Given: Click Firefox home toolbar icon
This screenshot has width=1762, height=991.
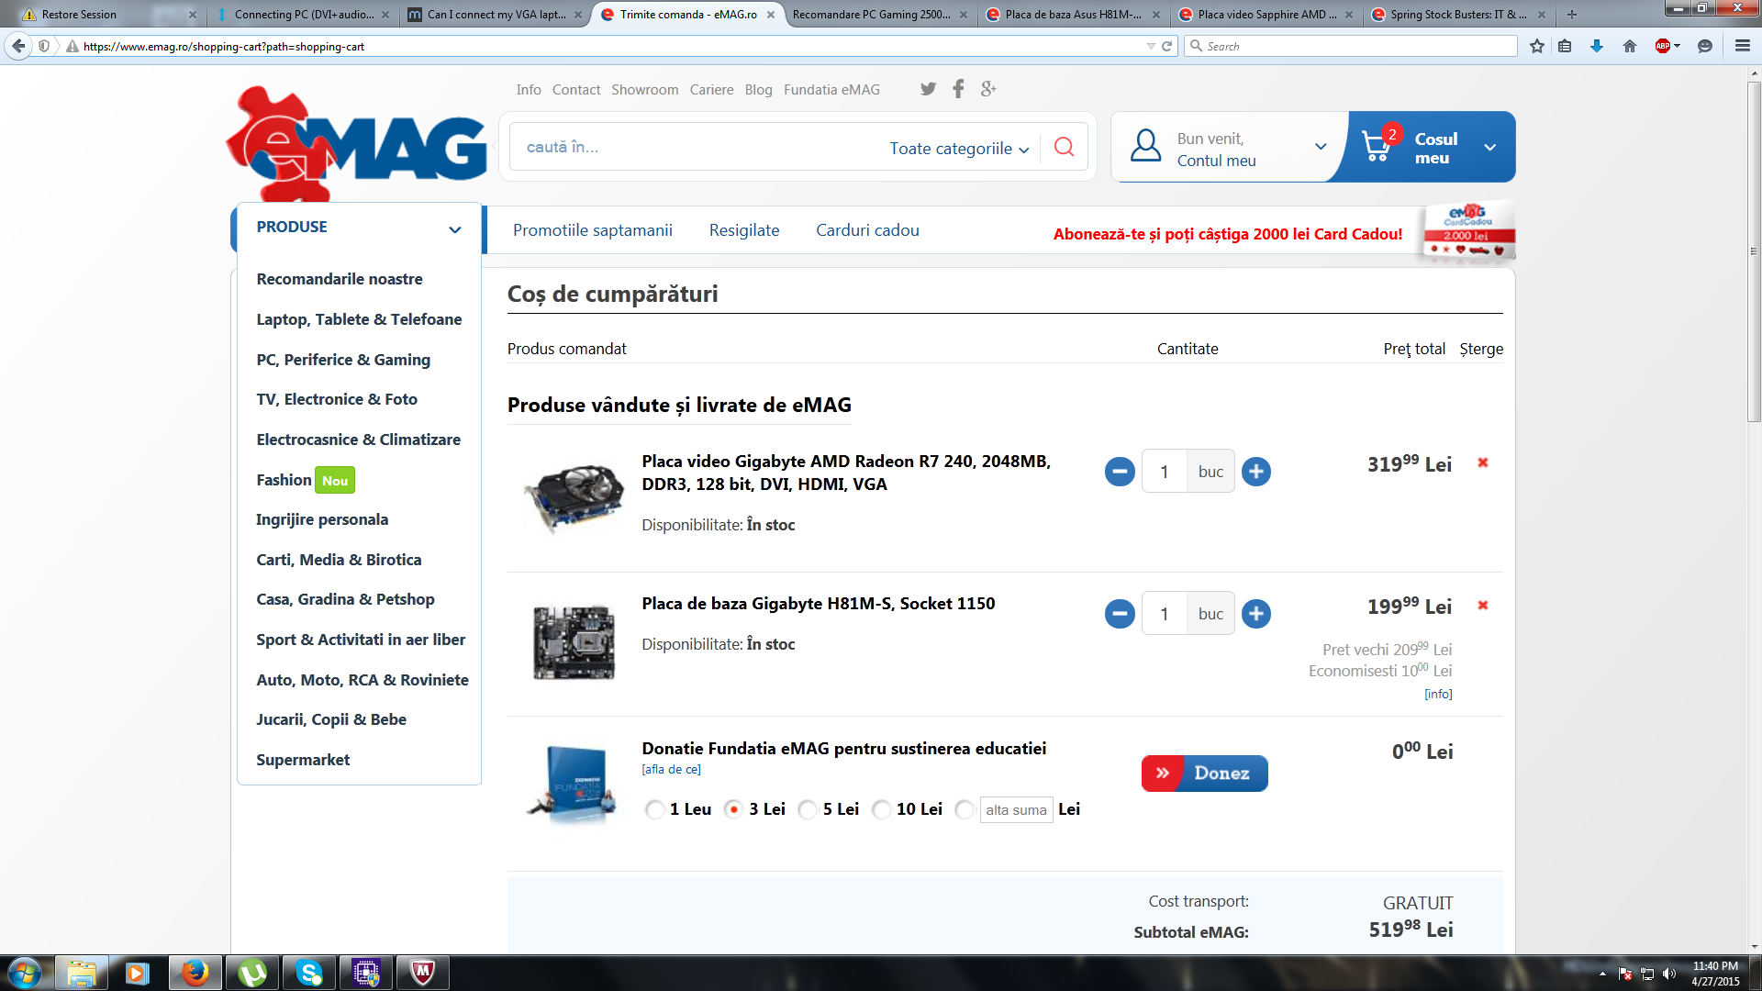Looking at the screenshot, I should 1629,46.
